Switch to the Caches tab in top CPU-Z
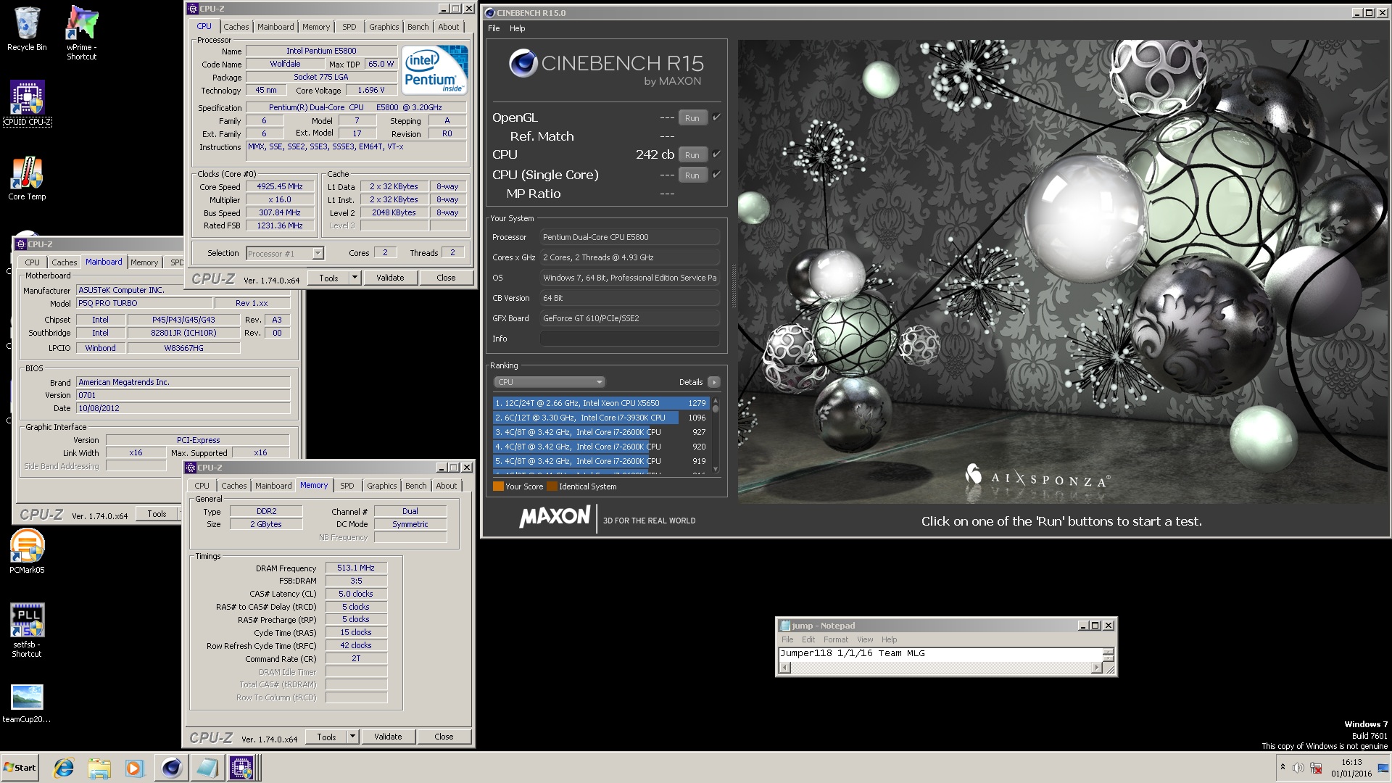1392x783 pixels. (236, 27)
